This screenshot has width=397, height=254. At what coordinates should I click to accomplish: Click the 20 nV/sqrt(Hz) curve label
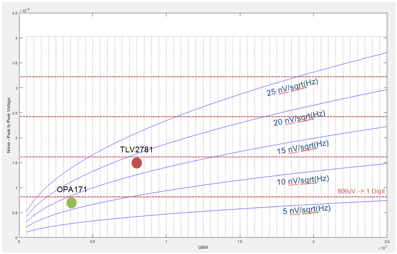pos(299,118)
